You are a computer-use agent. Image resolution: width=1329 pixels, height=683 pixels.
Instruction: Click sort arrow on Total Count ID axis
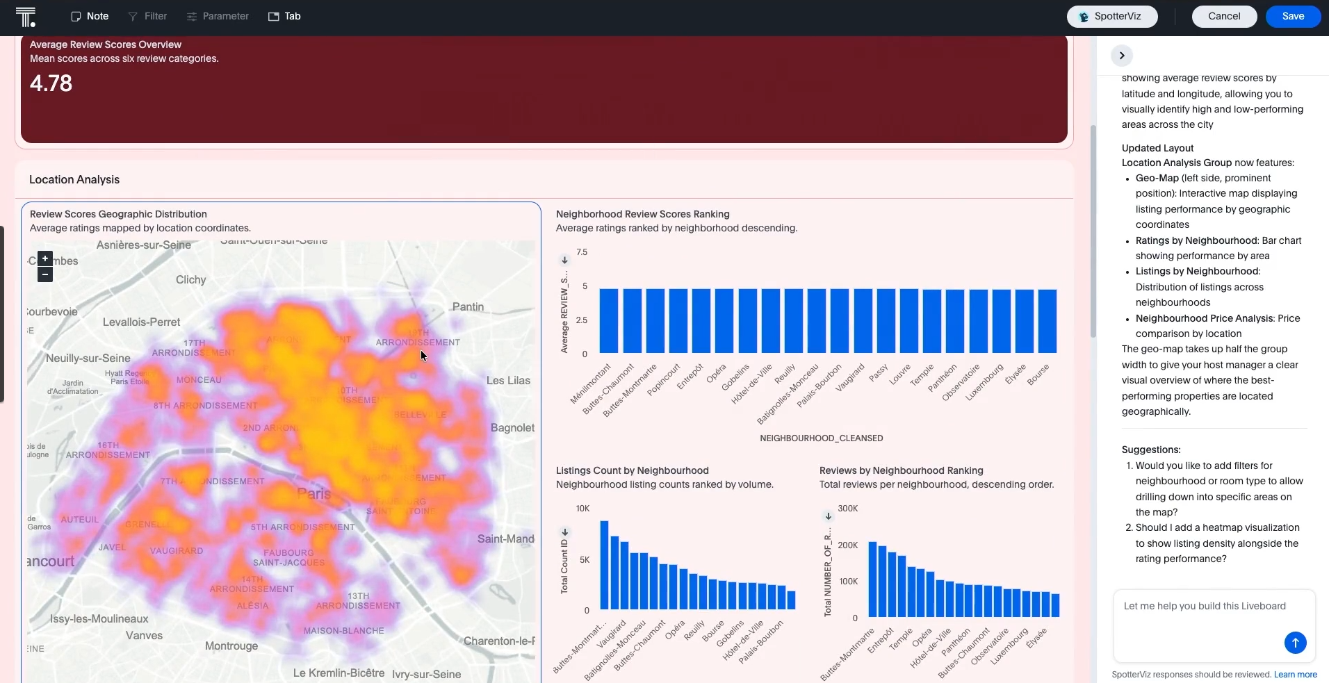click(x=564, y=532)
